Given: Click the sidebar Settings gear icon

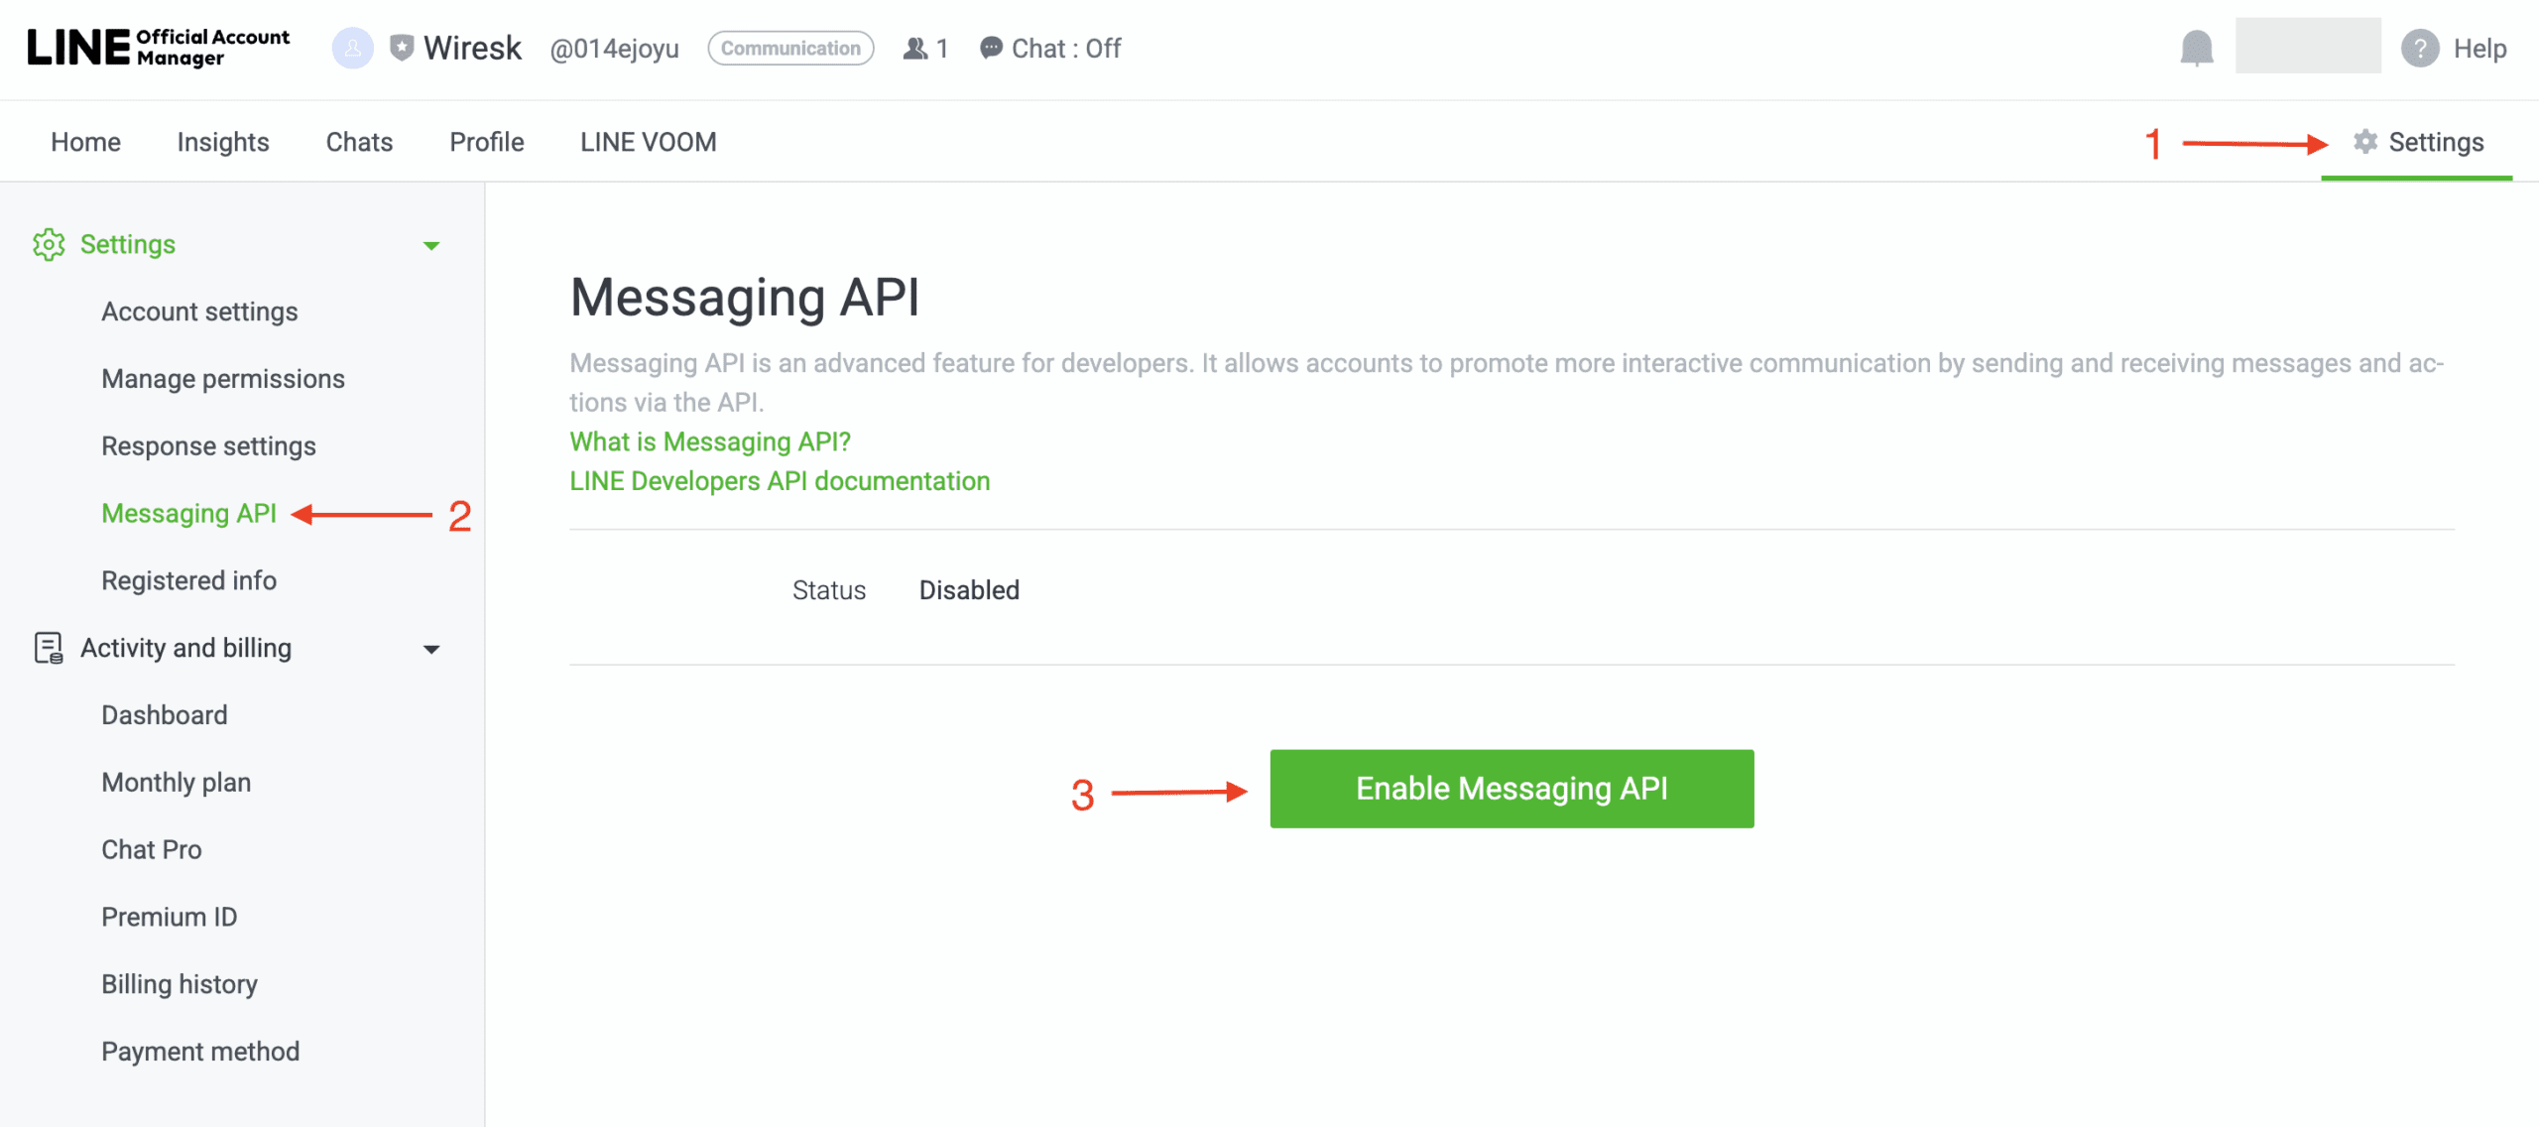Looking at the screenshot, I should [x=49, y=244].
